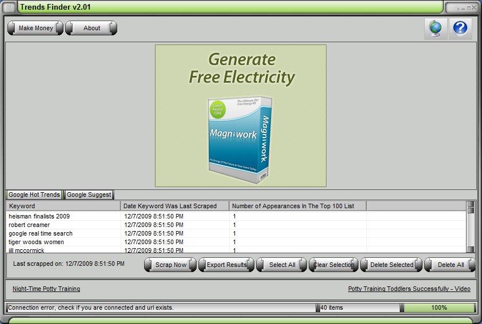Open the About button
The height and width of the screenshot is (324, 482).
(x=91, y=28)
